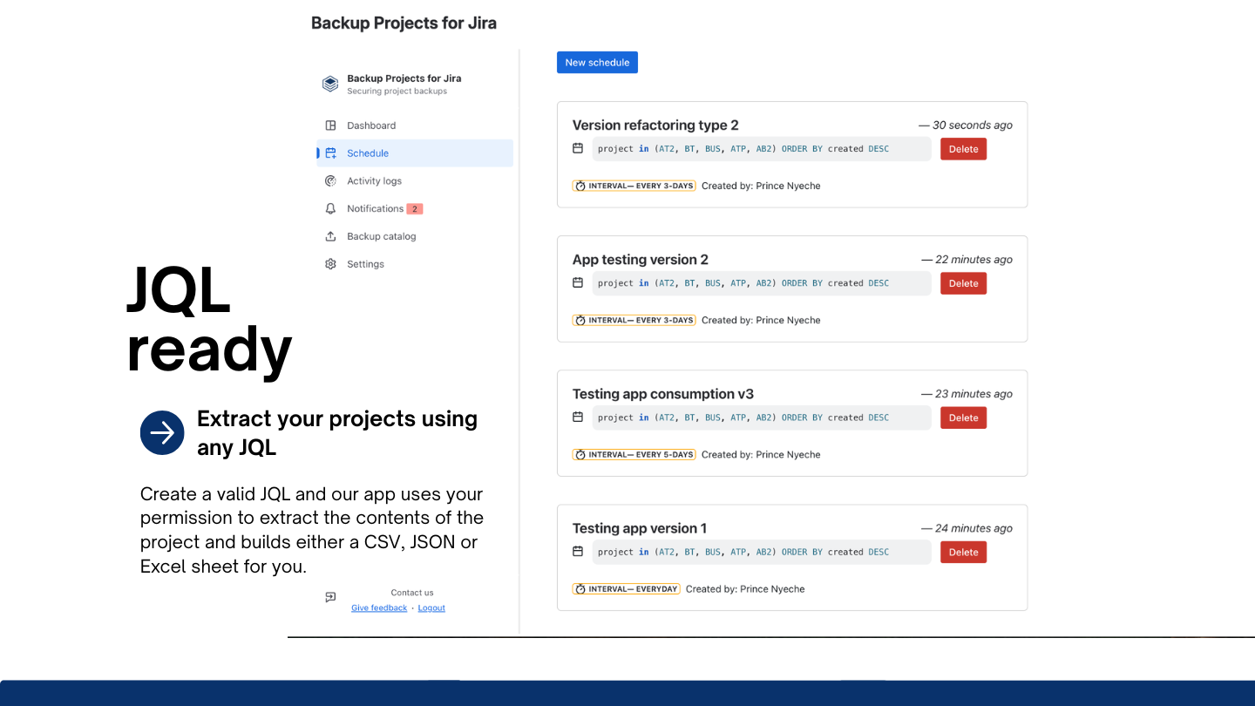Image resolution: width=1255 pixels, height=706 pixels.
Task: Click the Dashboard grid icon
Action: click(x=330, y=126)
